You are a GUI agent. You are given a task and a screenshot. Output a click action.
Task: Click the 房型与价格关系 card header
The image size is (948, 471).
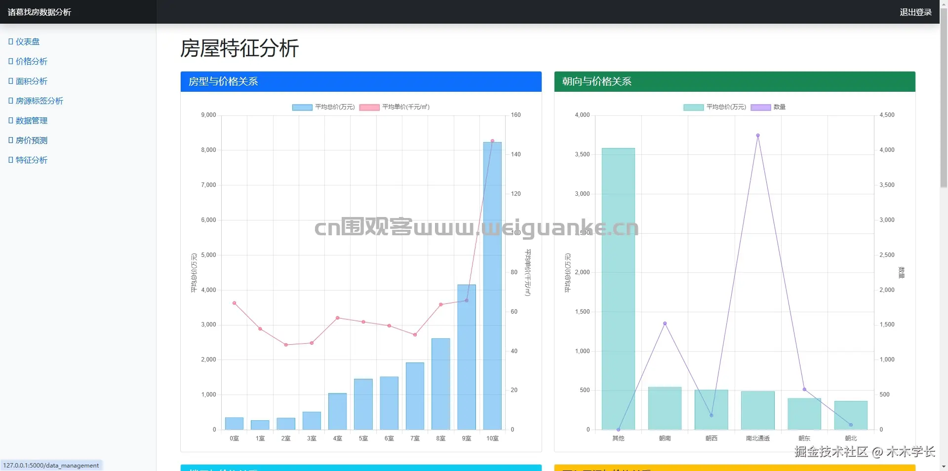361,82
